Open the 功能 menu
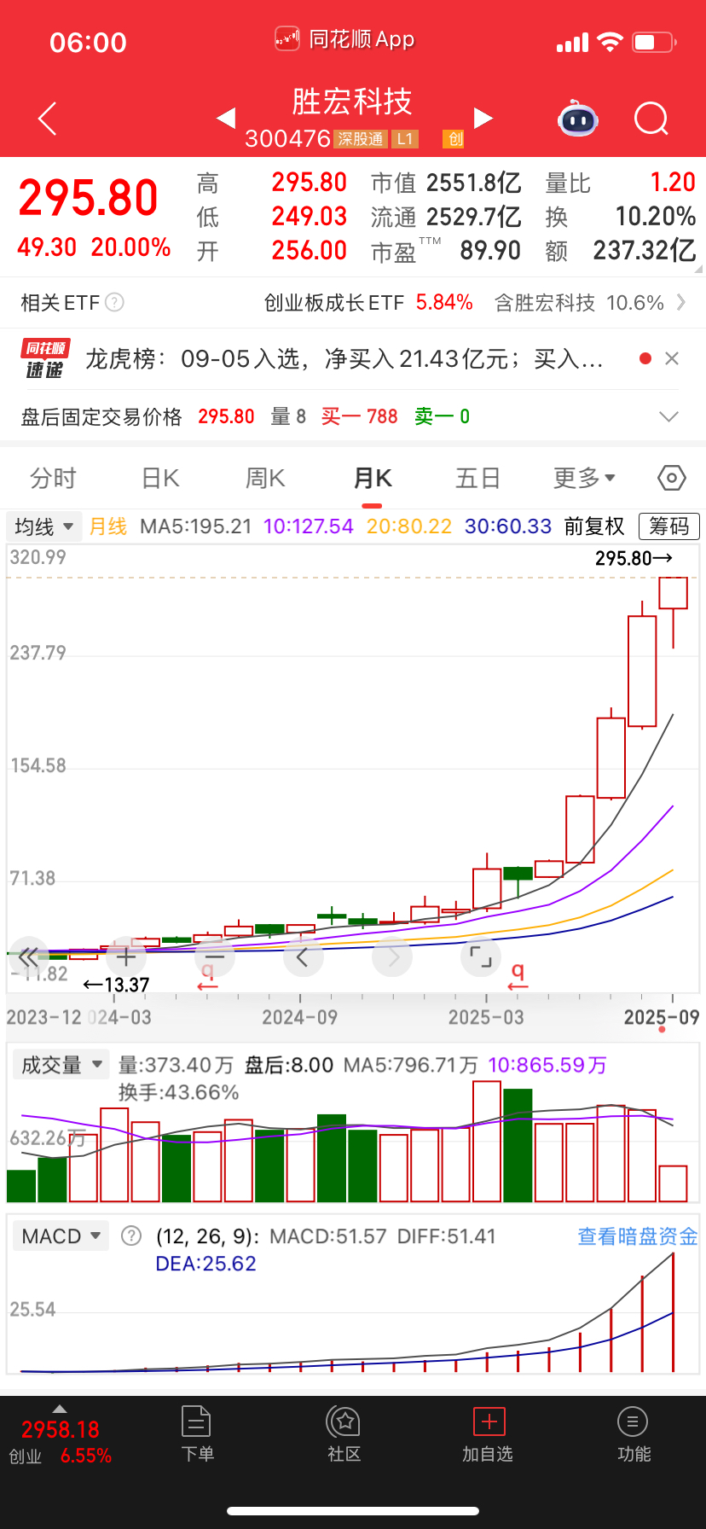706x1529 pixels. click(634, 1433)
